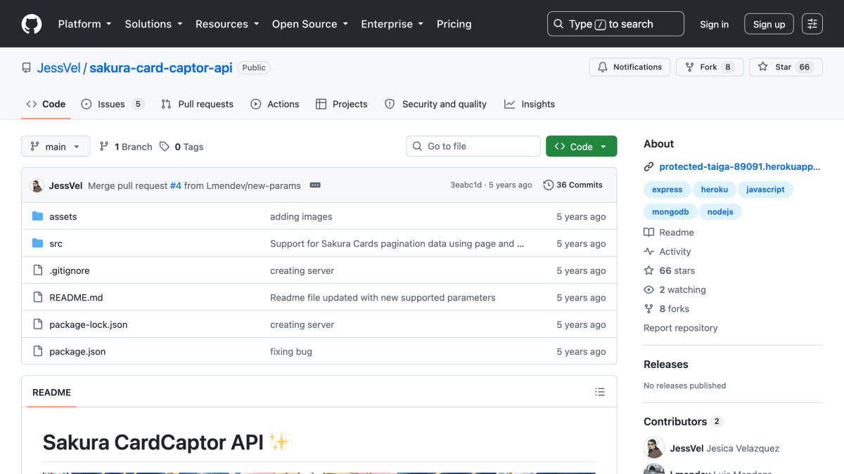
Task: Open the README outline list icon
Action: 600,392
